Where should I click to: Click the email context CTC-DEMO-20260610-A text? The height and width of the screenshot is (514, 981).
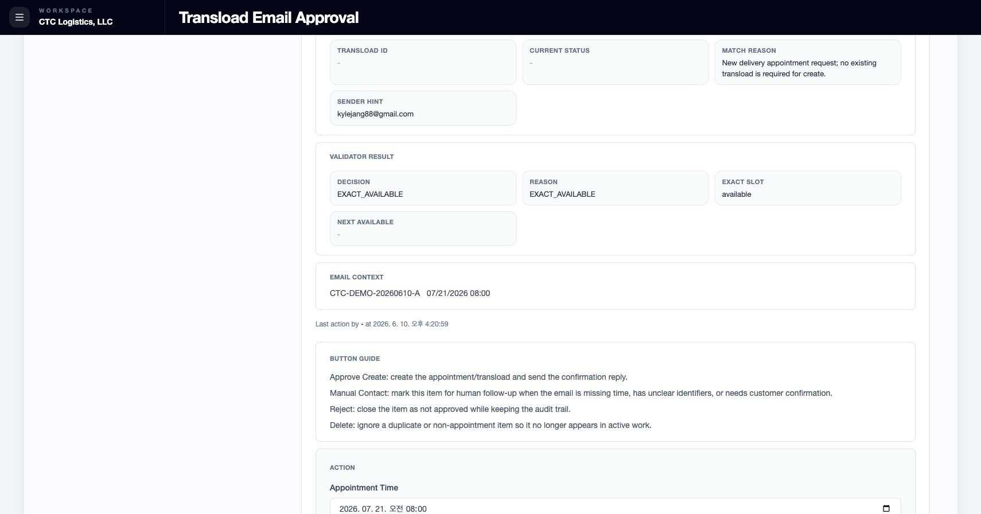click(x=375, y=293)
